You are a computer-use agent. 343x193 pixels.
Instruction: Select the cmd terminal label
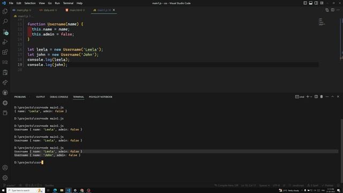pos(300,96)
